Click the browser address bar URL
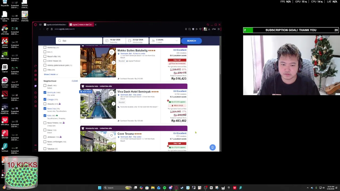The width and height of the screenshot is (340, 191). tap(65, 29)
